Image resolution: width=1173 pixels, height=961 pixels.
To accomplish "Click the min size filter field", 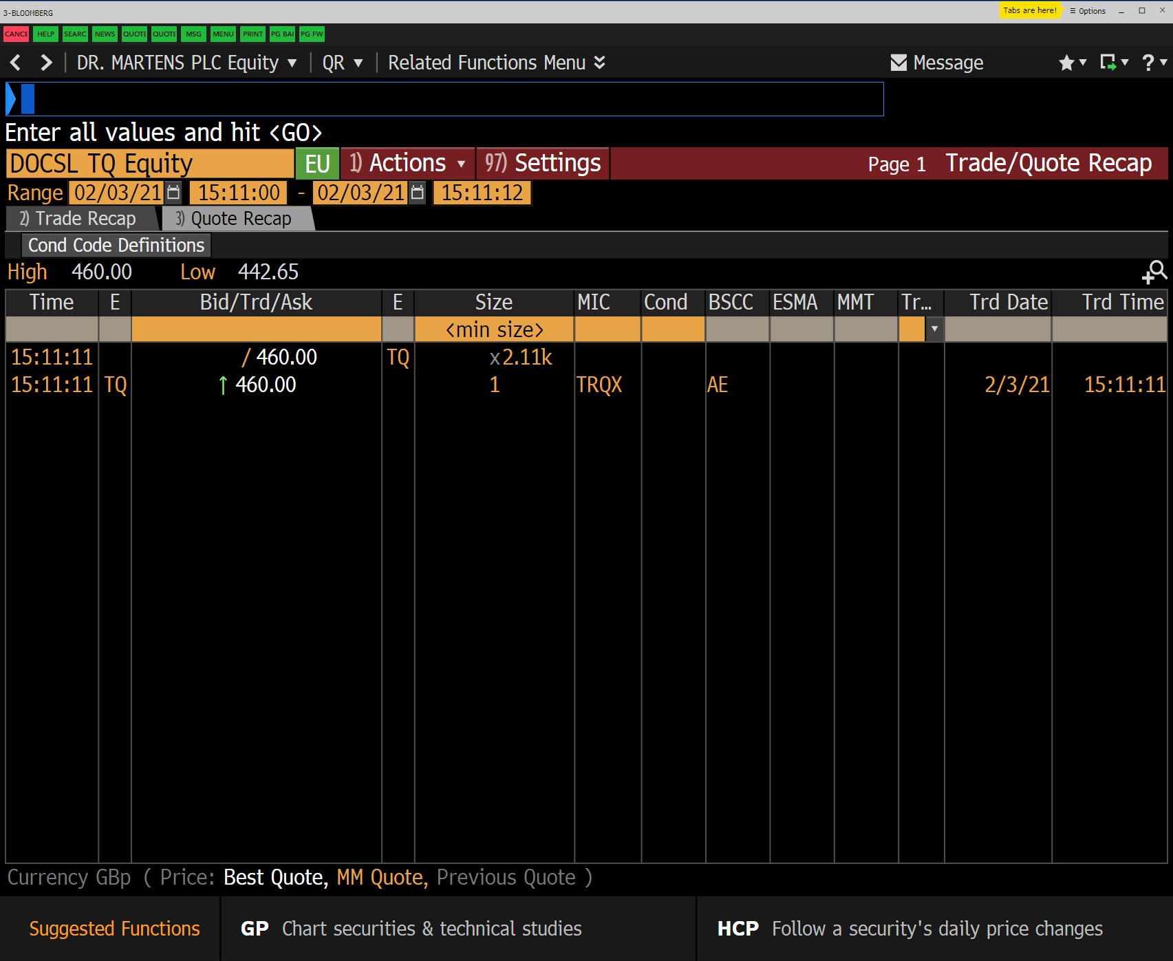I will point(494,330).
